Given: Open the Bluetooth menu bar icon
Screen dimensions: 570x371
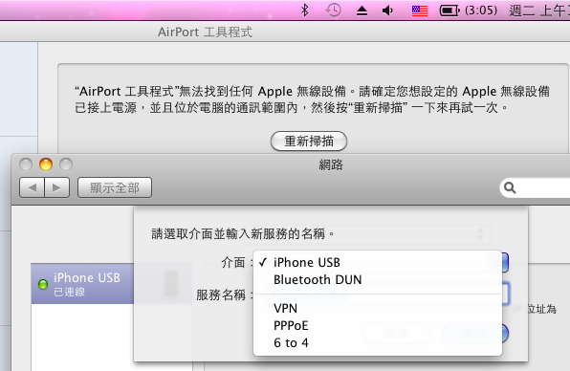Looking at the screenshot, I should (x=305, y=10).
